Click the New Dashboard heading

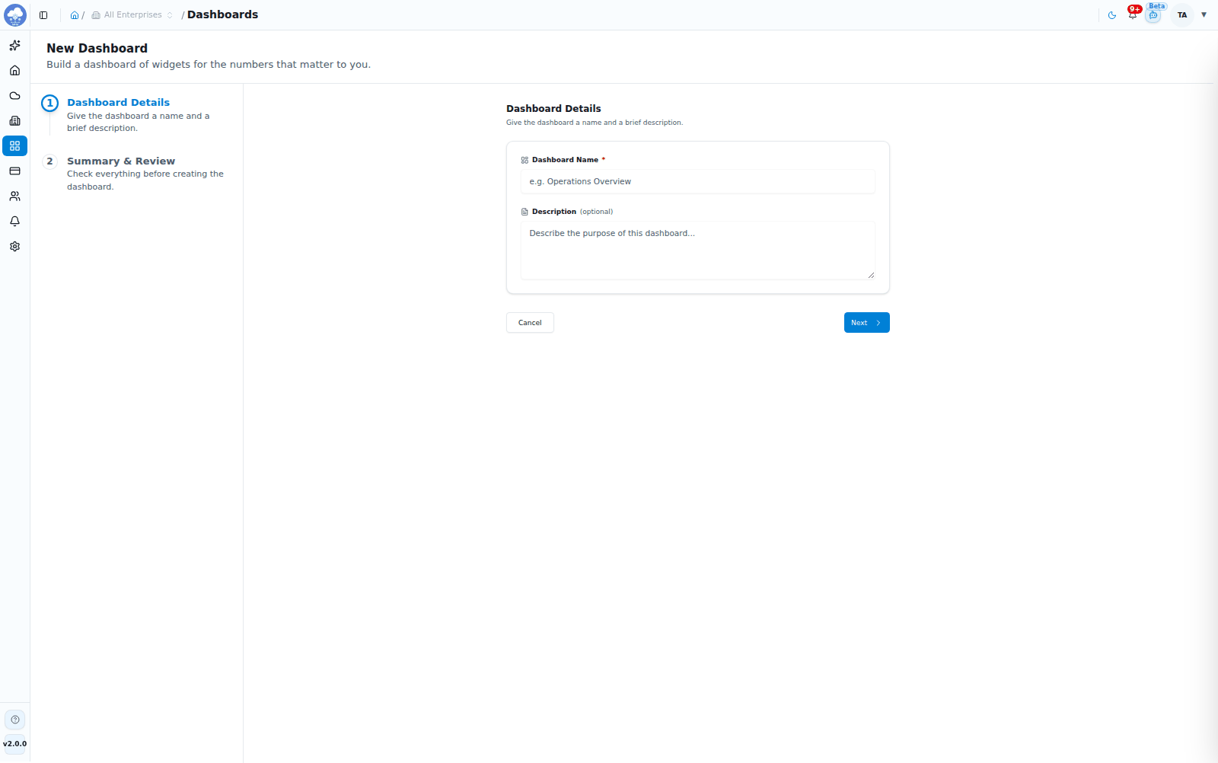97,49
